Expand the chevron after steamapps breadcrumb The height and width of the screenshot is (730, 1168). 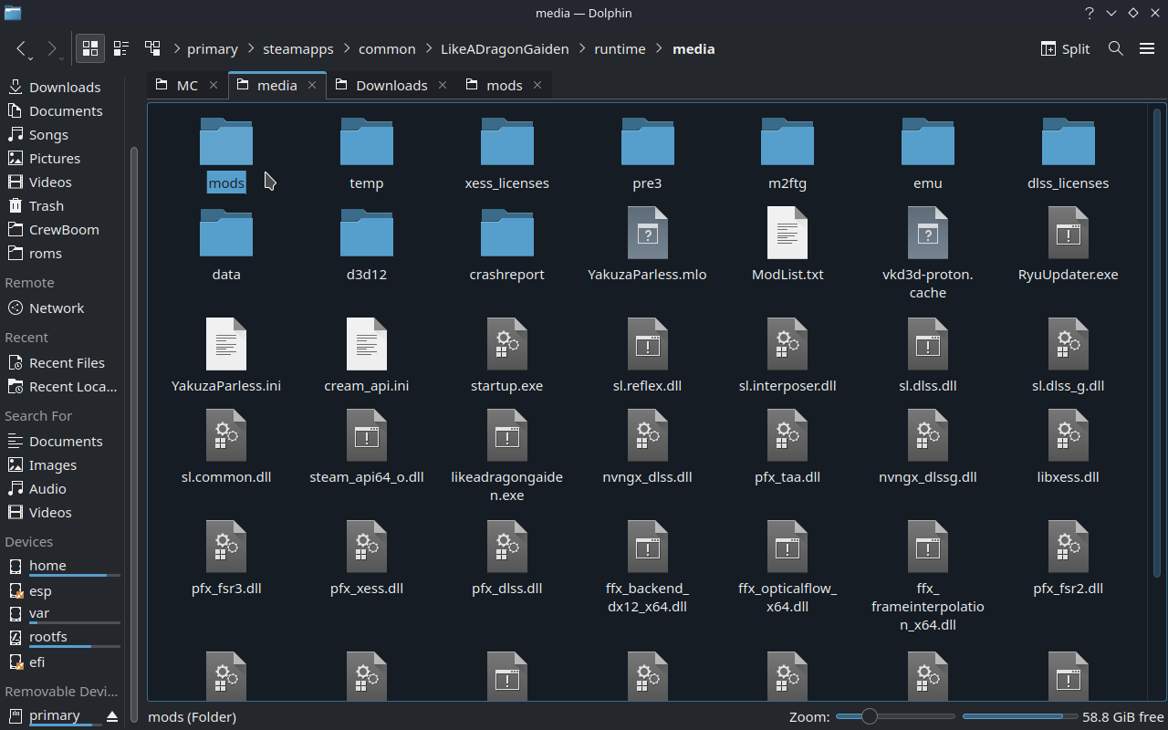[x=347, y=49]
